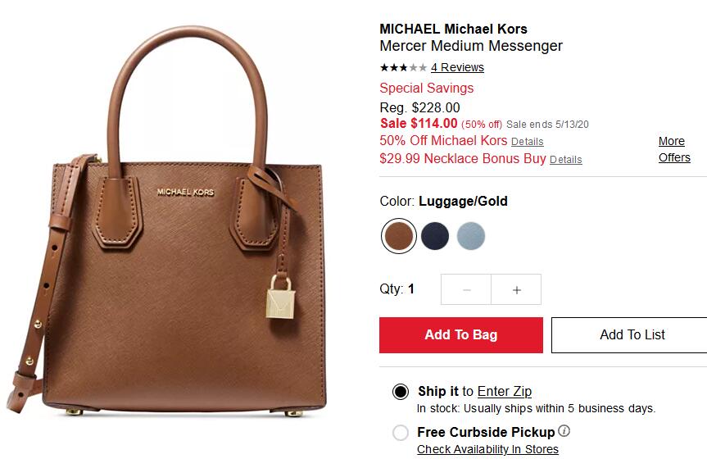
Task: Increase quantity with the plus button
Action: pyautogui.click(x=516, y=290)
